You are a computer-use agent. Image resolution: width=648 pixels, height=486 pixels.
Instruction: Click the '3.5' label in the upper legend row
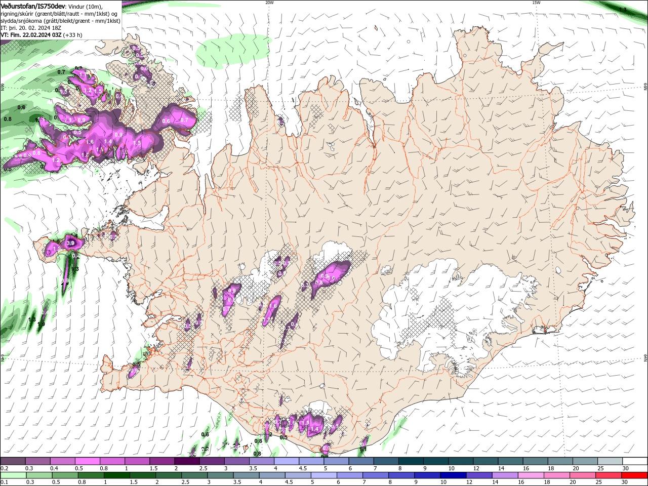click(253, 468)
